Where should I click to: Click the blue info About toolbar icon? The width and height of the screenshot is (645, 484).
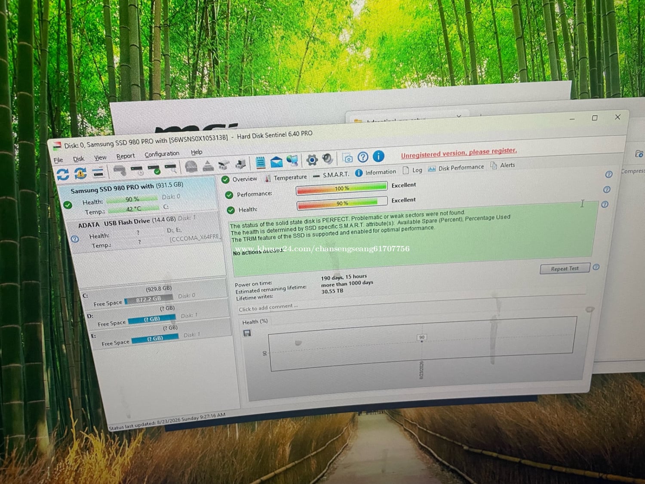pos(378,156)
